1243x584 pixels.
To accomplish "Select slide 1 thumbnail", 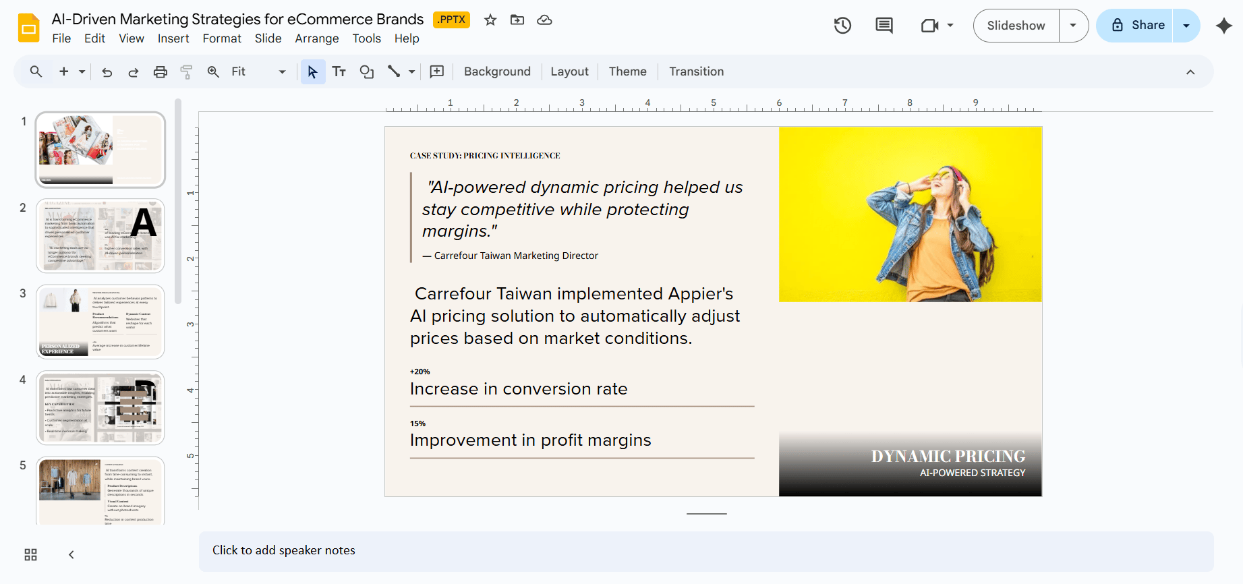I will click(x=100, y=150).
